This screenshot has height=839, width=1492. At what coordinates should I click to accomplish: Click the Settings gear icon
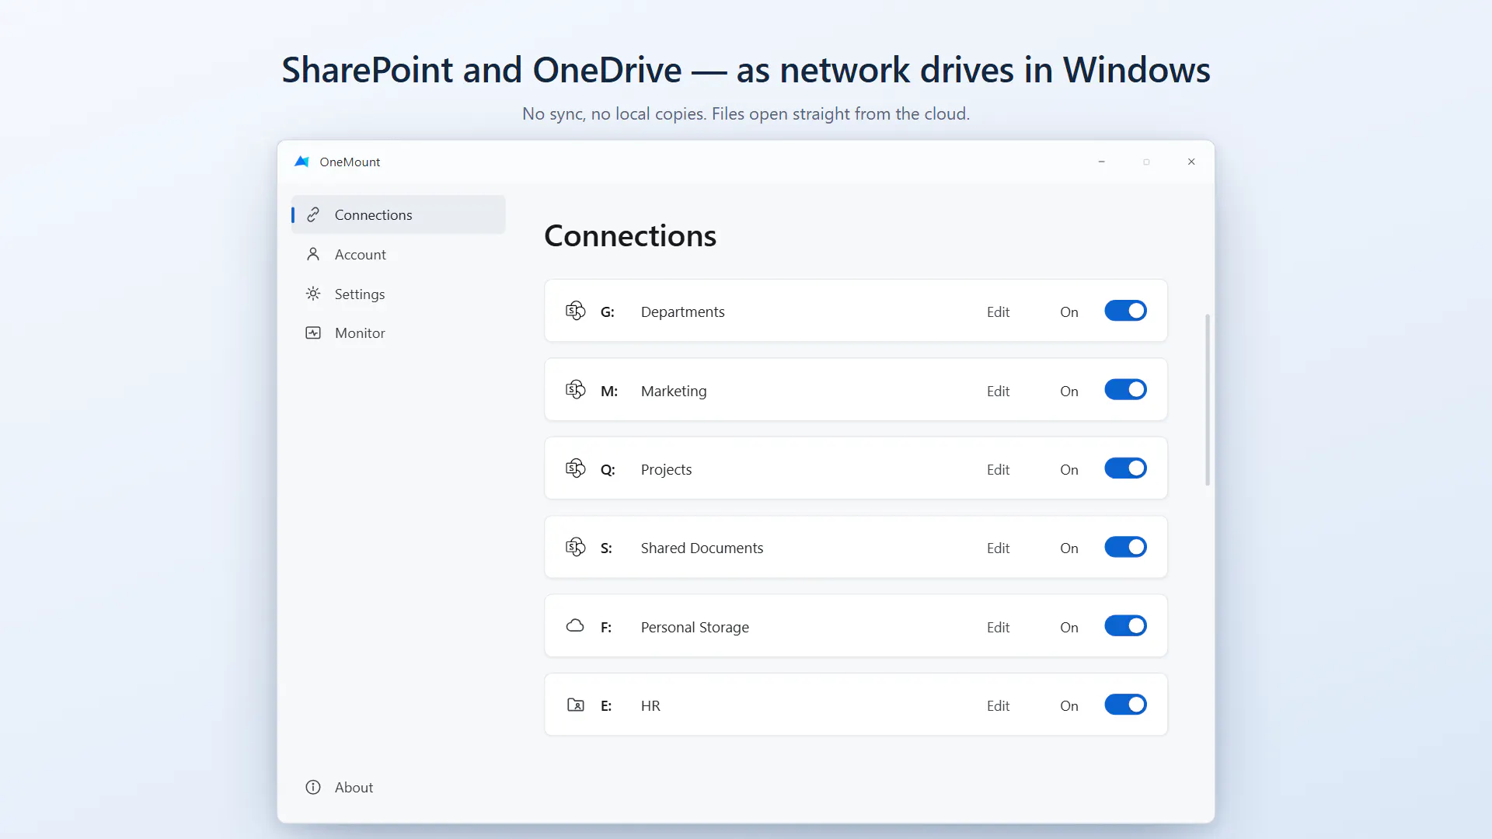313,294
